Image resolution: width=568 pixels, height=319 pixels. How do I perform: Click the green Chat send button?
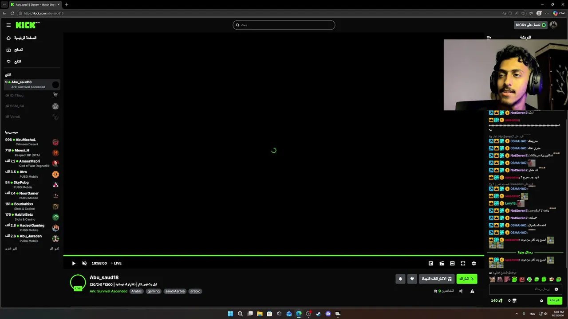555,300
